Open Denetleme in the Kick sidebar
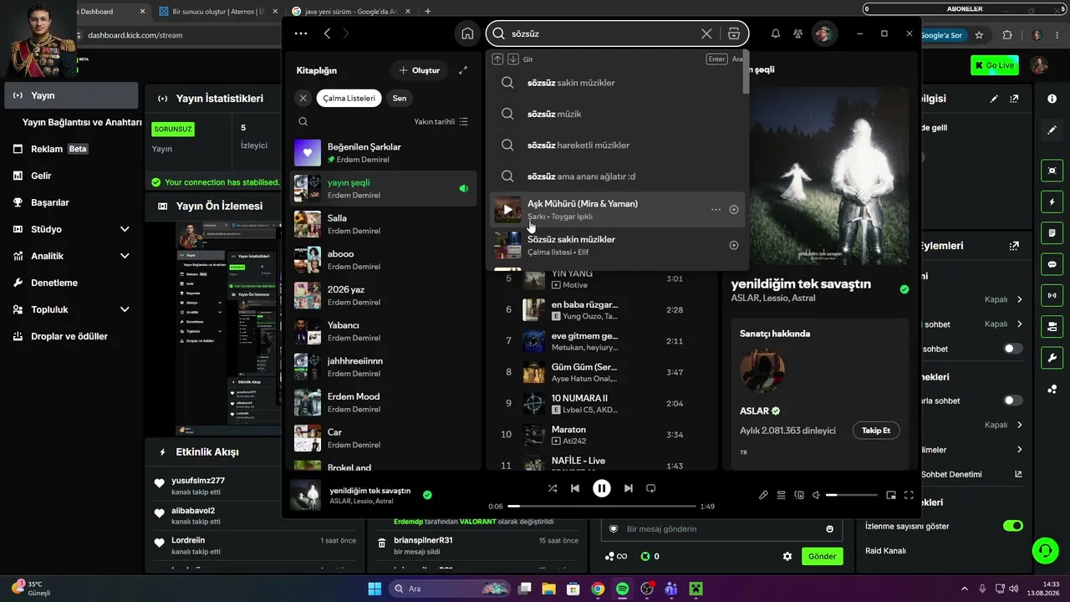This screenshot has width=1070, height=602. pyautogui.click(x=71, y=283)
